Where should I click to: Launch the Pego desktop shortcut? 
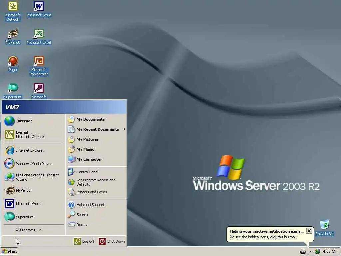tap(13, 64)
